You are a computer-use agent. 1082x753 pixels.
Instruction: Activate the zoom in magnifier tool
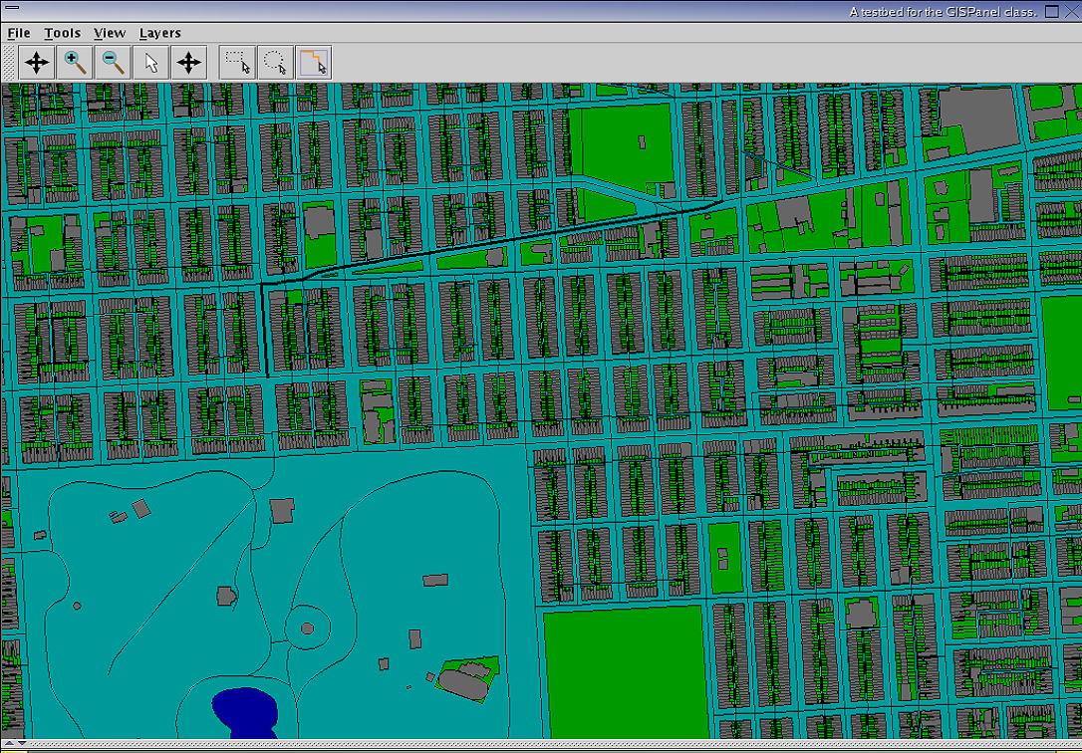click(75, 63)
